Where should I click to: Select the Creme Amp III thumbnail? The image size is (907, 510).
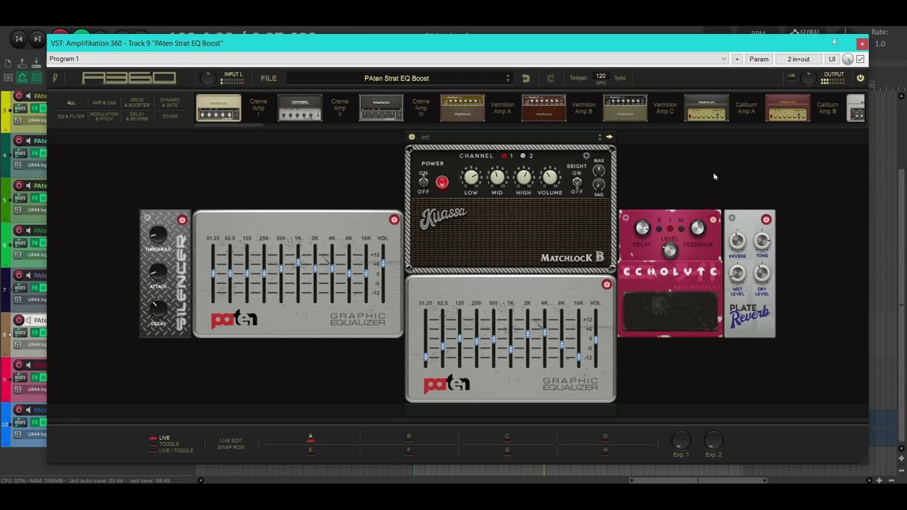pyautogui.click(x=381, y=108)
